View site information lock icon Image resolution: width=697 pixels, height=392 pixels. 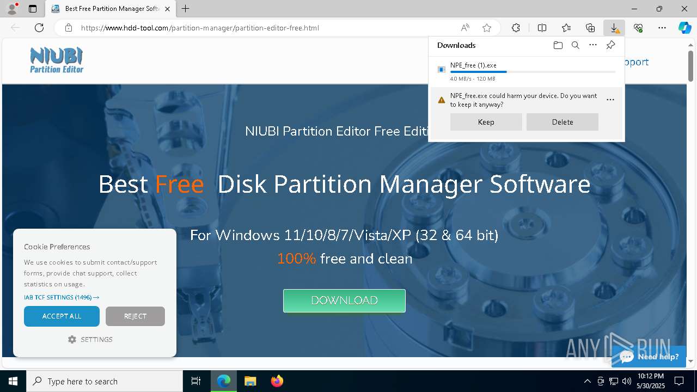tap(69, 28)
